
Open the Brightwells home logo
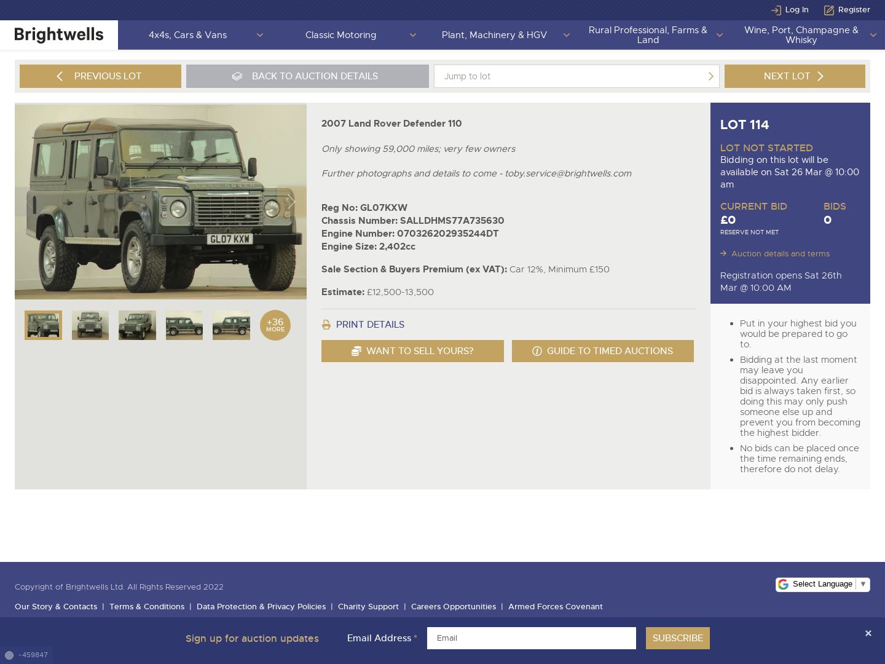[59, 35]
